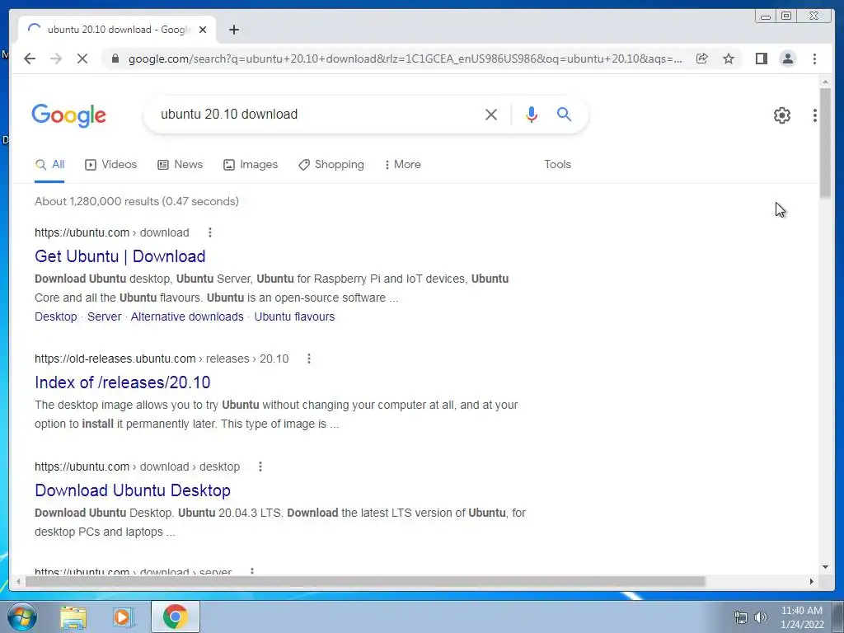Follow the Server sitelink

click(x=105, y=316)
